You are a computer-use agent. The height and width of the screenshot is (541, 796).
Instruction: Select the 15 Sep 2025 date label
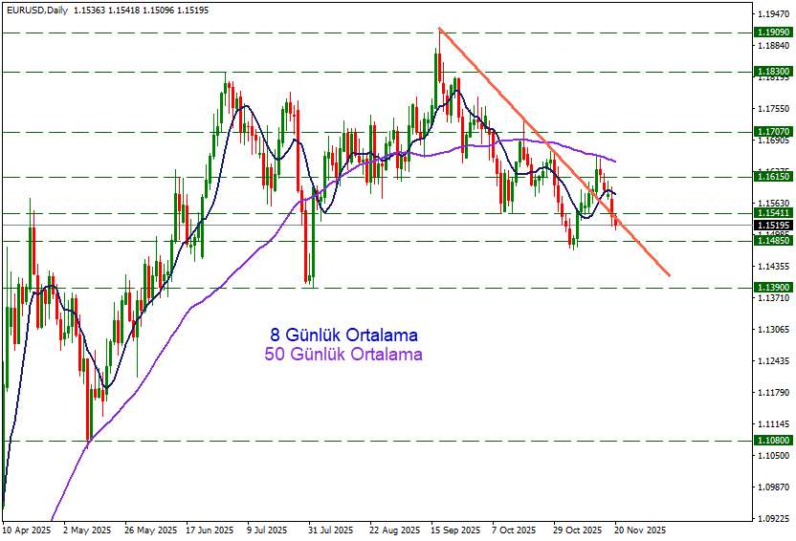tap(455, 530)
